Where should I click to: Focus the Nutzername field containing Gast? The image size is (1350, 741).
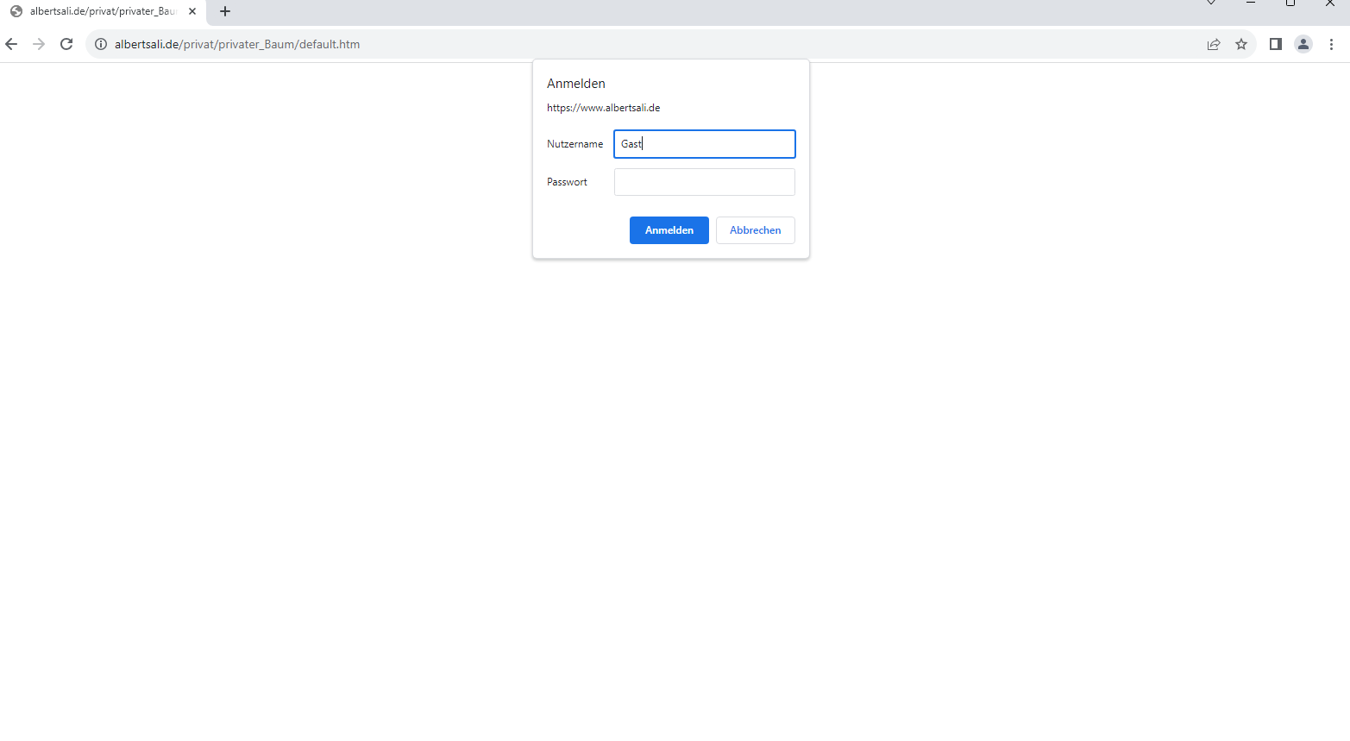(x=704, y=144)
